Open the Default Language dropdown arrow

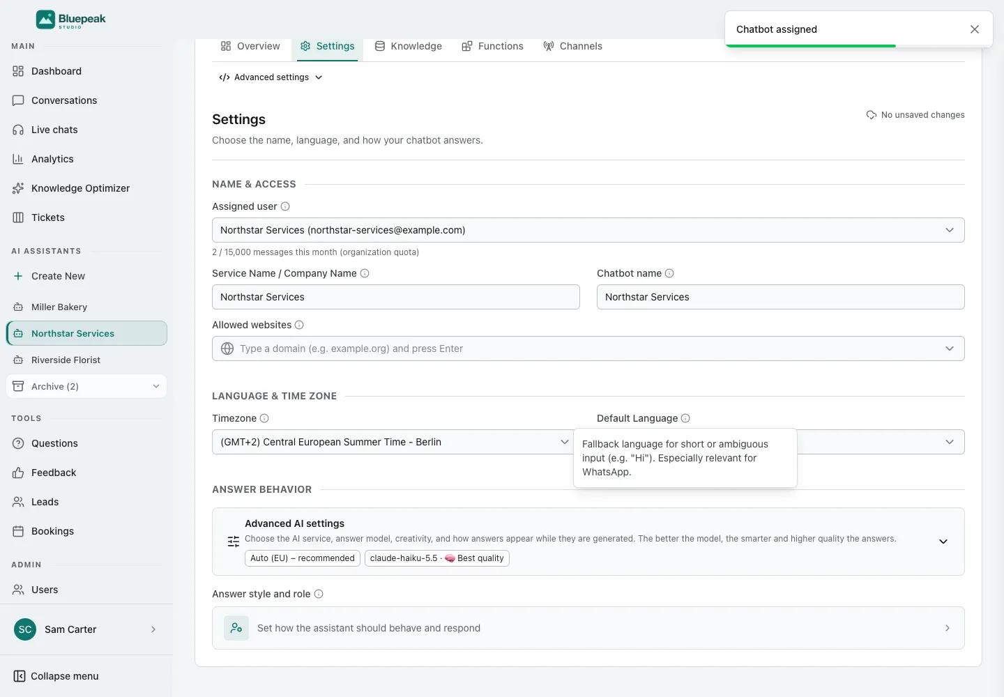(x=950, y=442)
